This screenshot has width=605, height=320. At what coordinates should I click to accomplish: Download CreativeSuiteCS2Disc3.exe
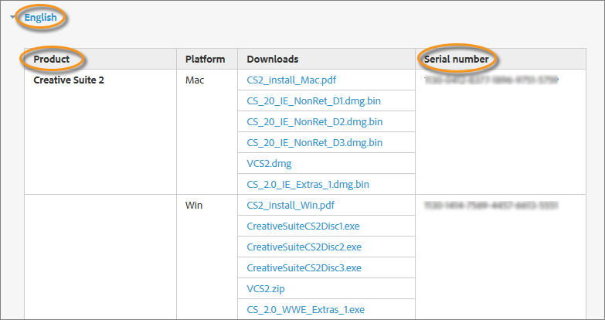tap(304, 268)
